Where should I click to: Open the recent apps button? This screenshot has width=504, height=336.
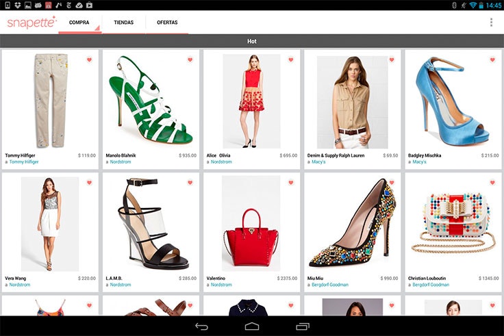(303, 326)
